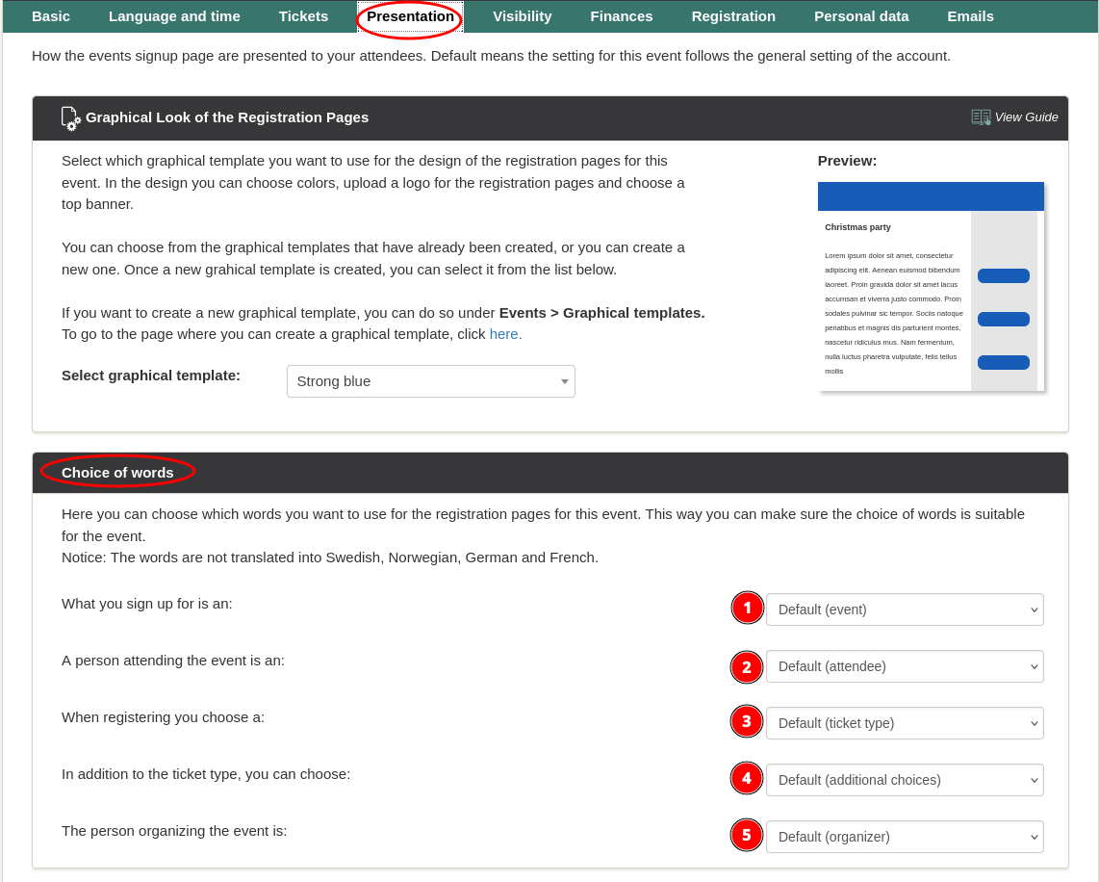Viewport: 1099px width, 882px height.
Task: Click red numbered marker 4
Action: (747, 779)
